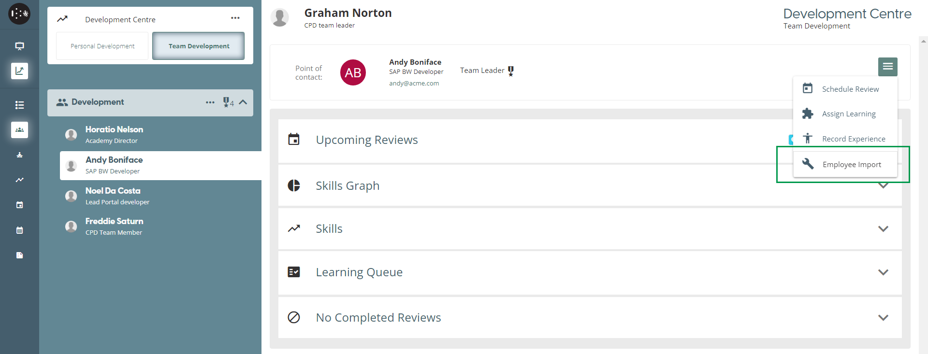Viewport: 928px width, 354px height.
Task: Choose Assign Learning from the menu
Action: [848, 114]
